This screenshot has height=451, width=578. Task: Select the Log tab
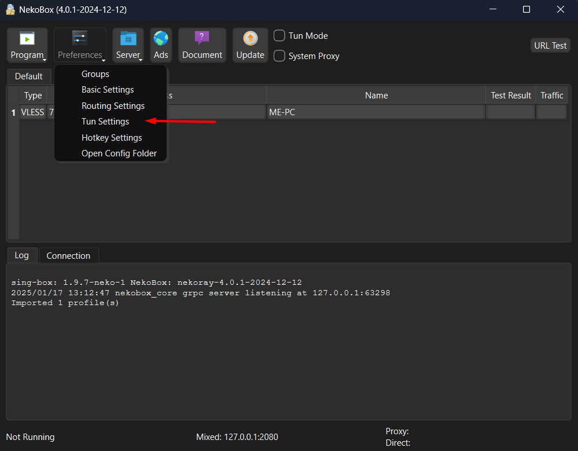pyautogui.click(x=21, y=255)
